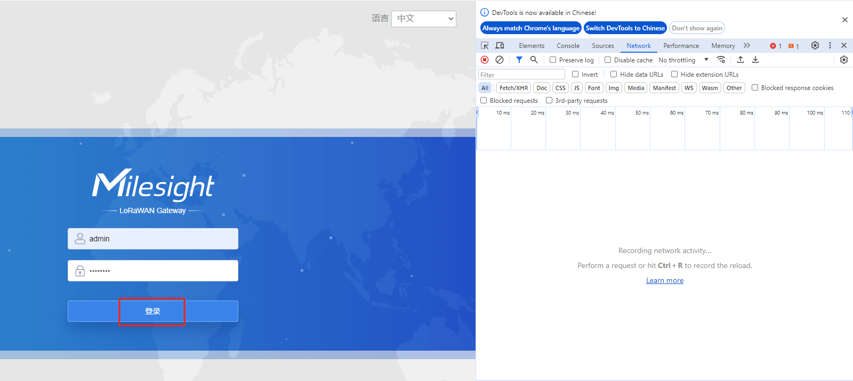Check Blocked response cookies

(x=755, y=87)
